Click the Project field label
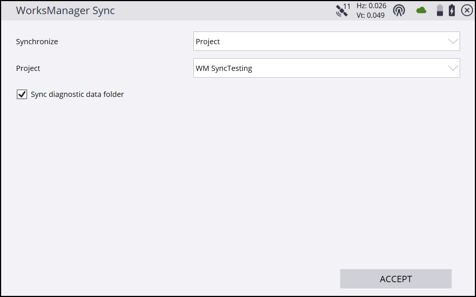 pyautogui.click(x=28, y=68)
